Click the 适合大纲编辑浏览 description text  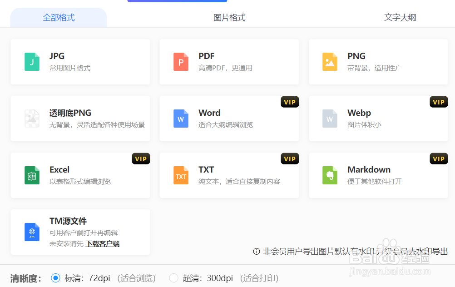pyautogui.click(x=226, y=125)
